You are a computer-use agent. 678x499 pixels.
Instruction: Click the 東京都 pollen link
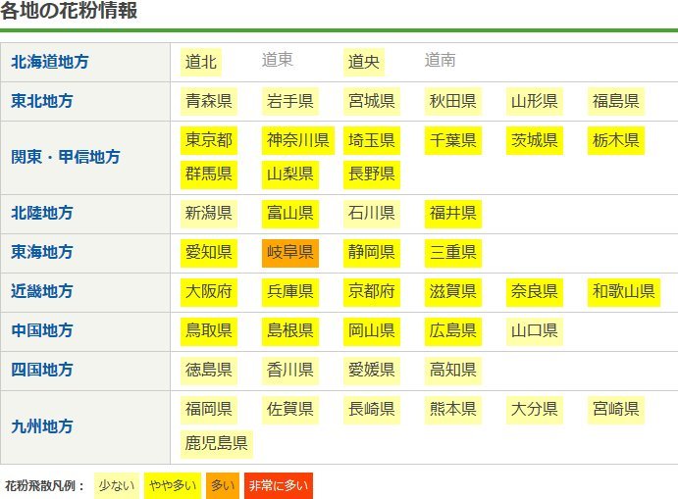208,140
